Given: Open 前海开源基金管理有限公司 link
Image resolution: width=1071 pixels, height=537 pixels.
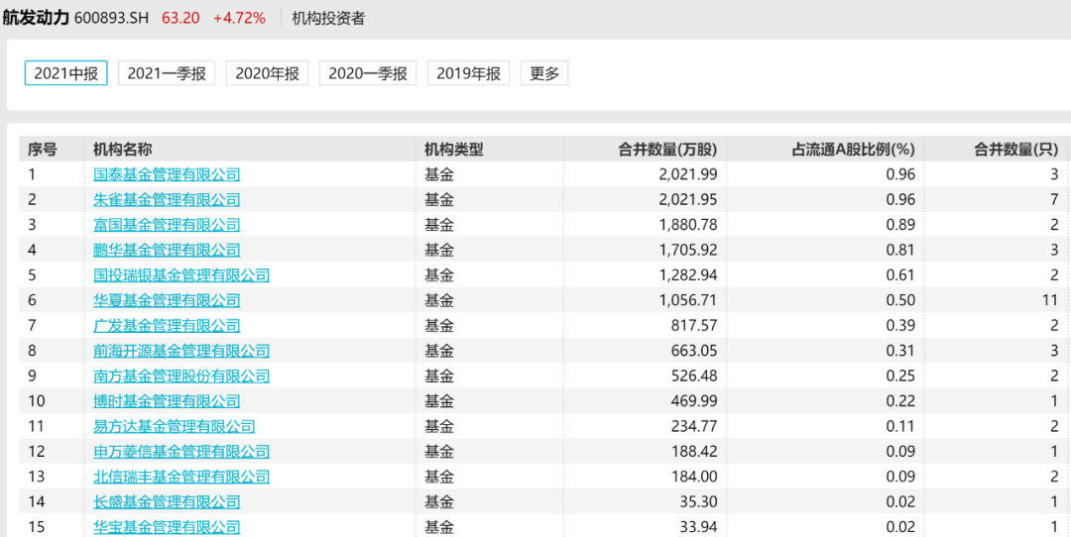Looking at the screenshot, I should coord(181,351).
